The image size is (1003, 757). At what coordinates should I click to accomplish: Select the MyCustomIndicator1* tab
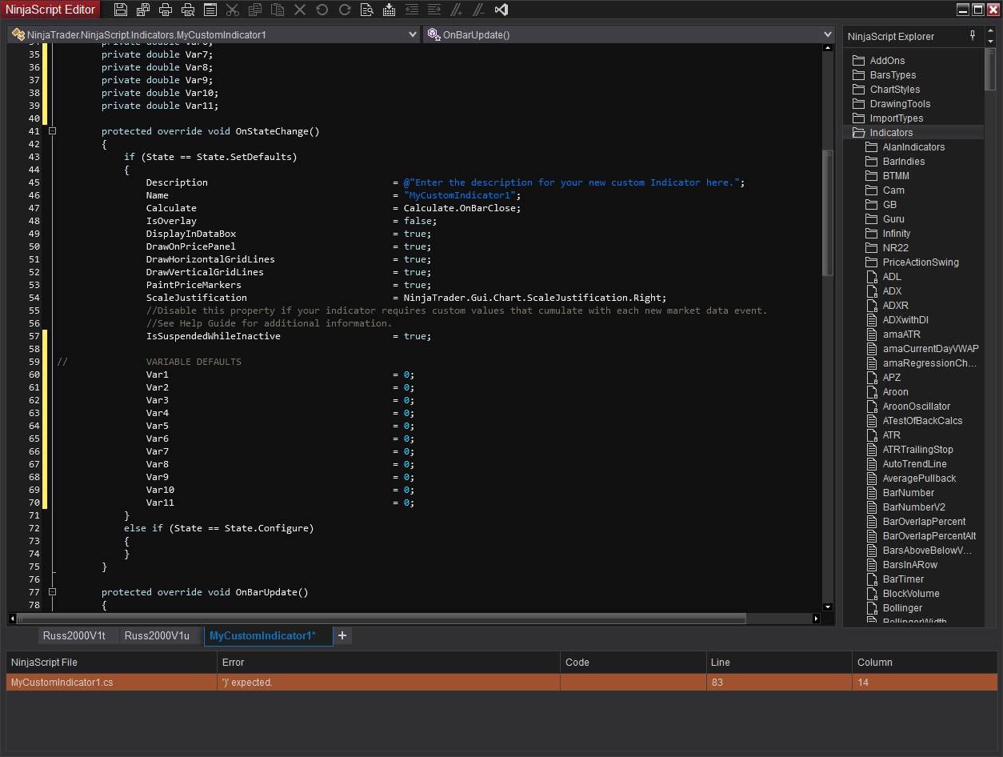click(x=268, y=636)
